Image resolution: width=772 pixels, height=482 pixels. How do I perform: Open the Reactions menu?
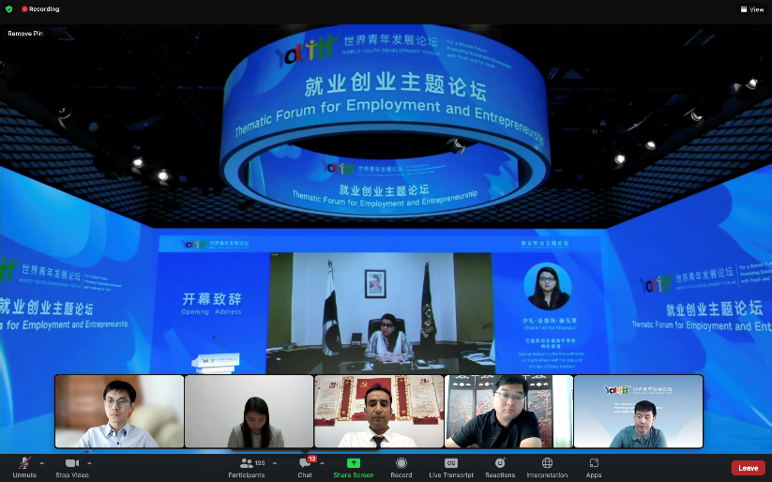point(500,467)
